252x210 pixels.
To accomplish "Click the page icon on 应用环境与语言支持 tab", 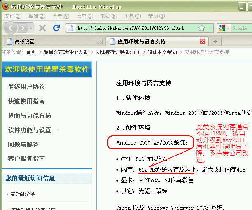I will pos(112,42).
